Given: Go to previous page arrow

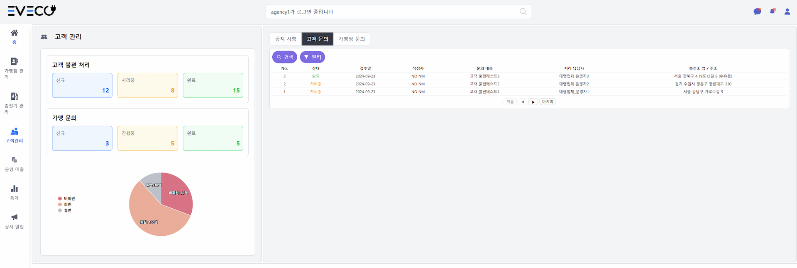Looking at the screenshot, I should (x=523, y=102).
